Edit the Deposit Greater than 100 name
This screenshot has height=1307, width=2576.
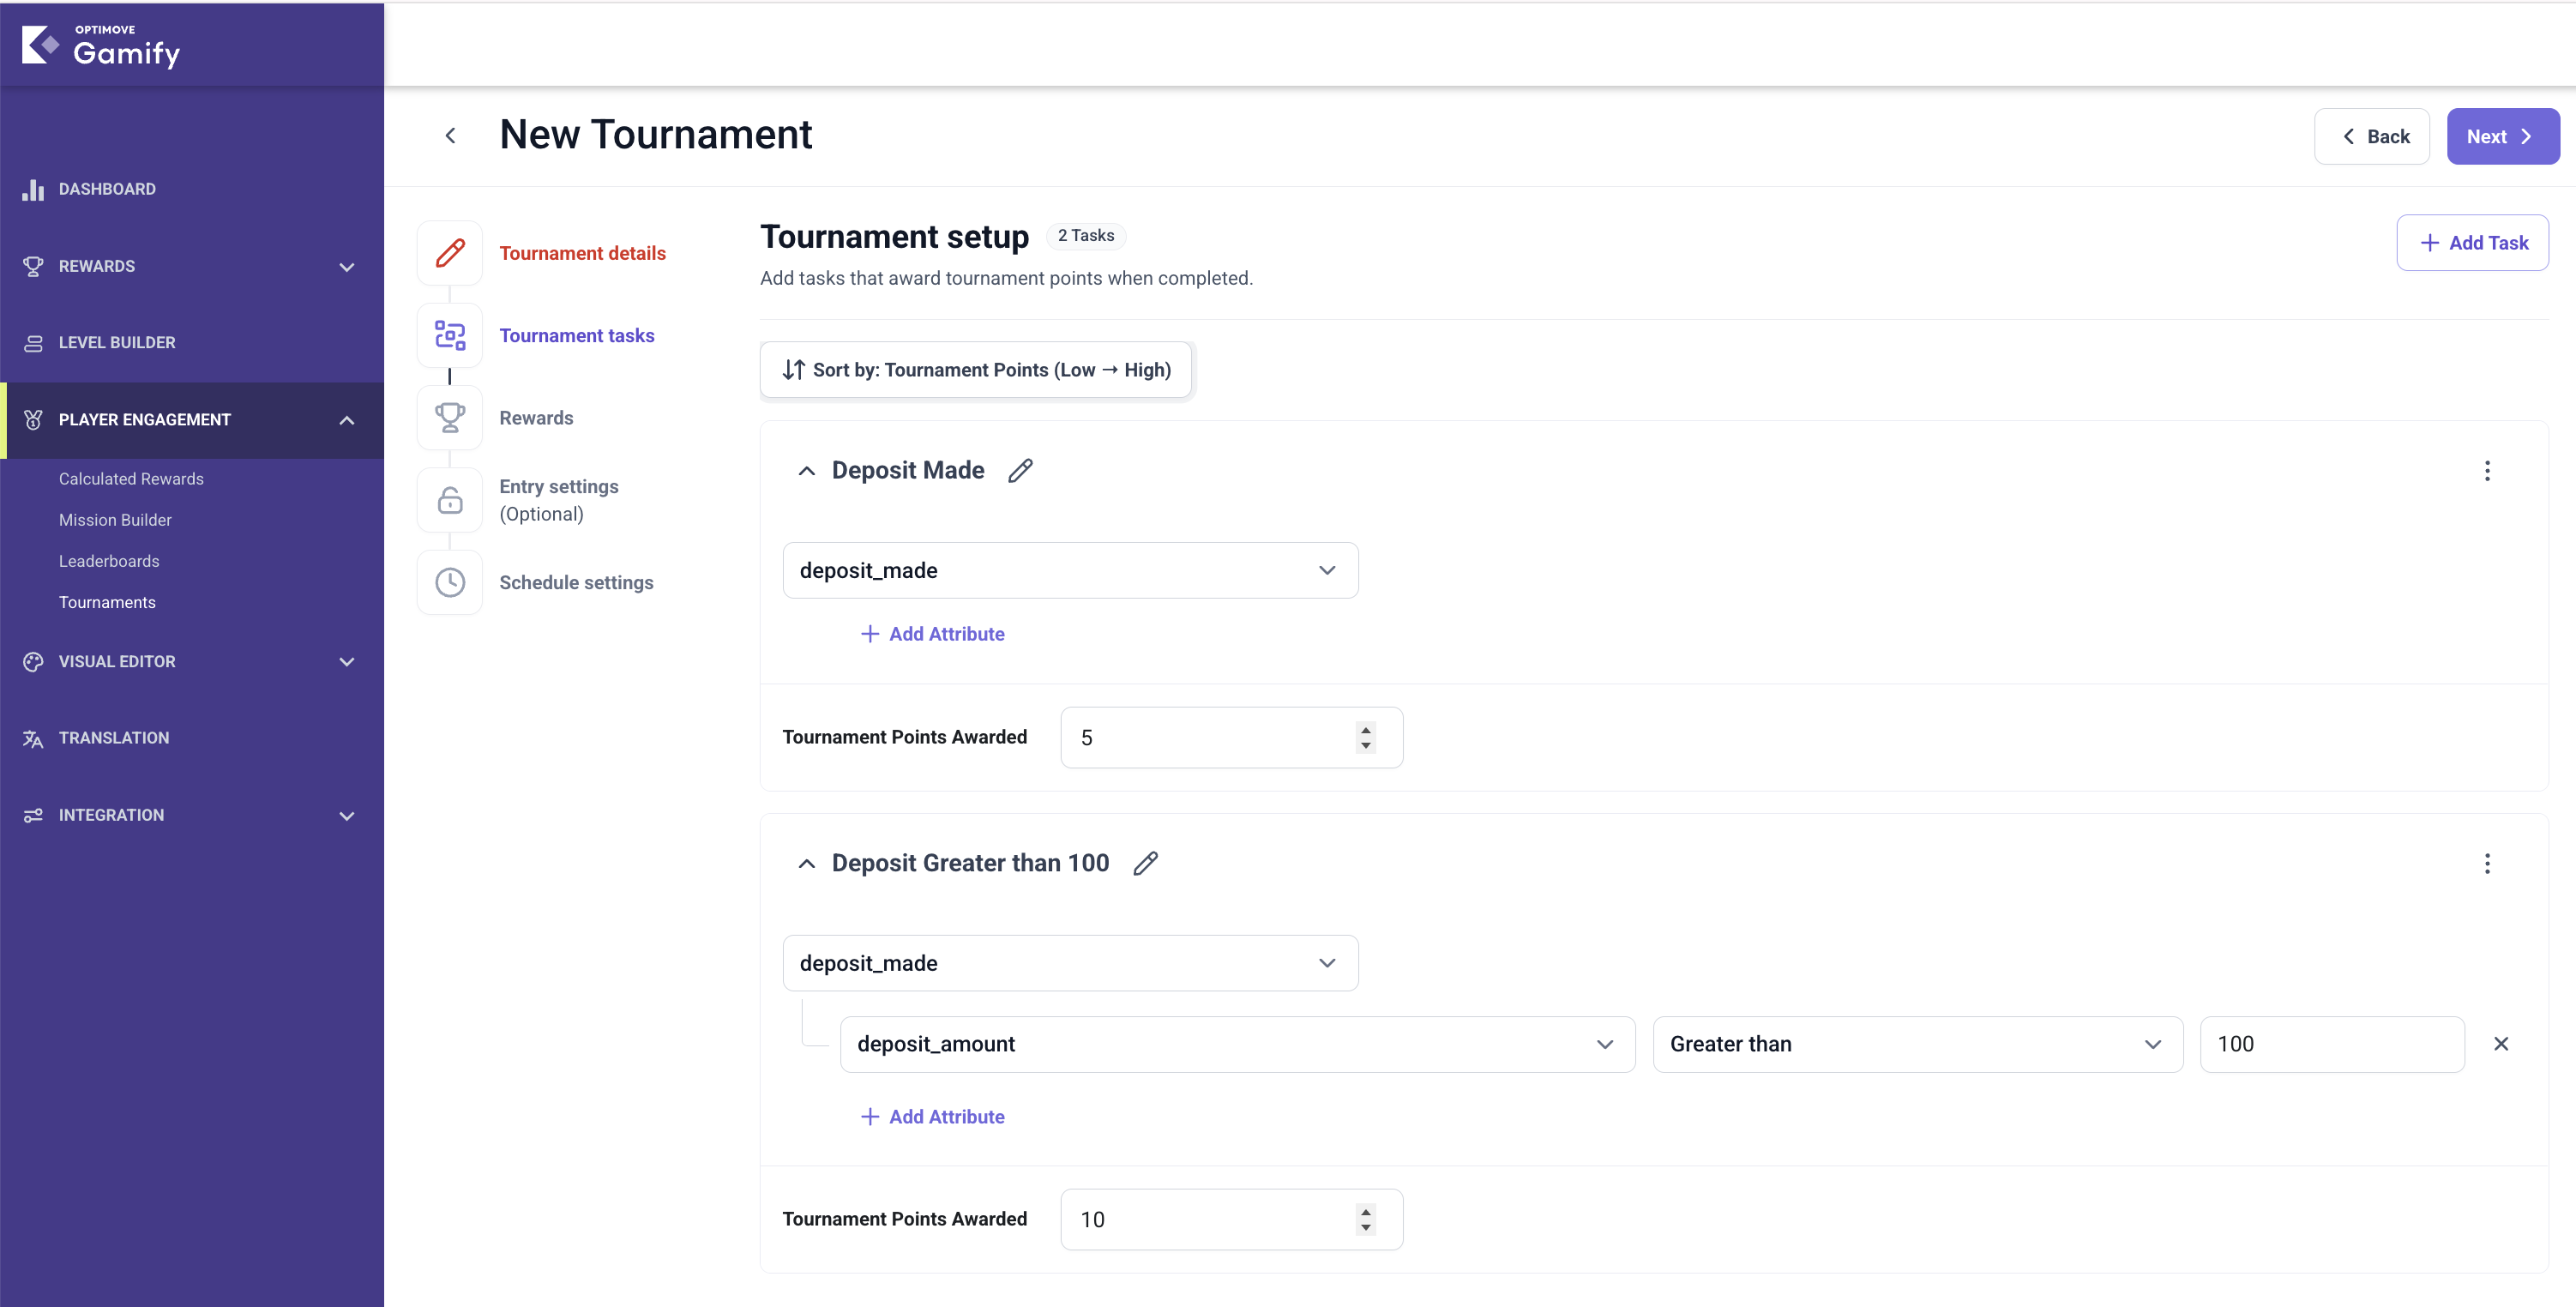(x=1145, y=863)
